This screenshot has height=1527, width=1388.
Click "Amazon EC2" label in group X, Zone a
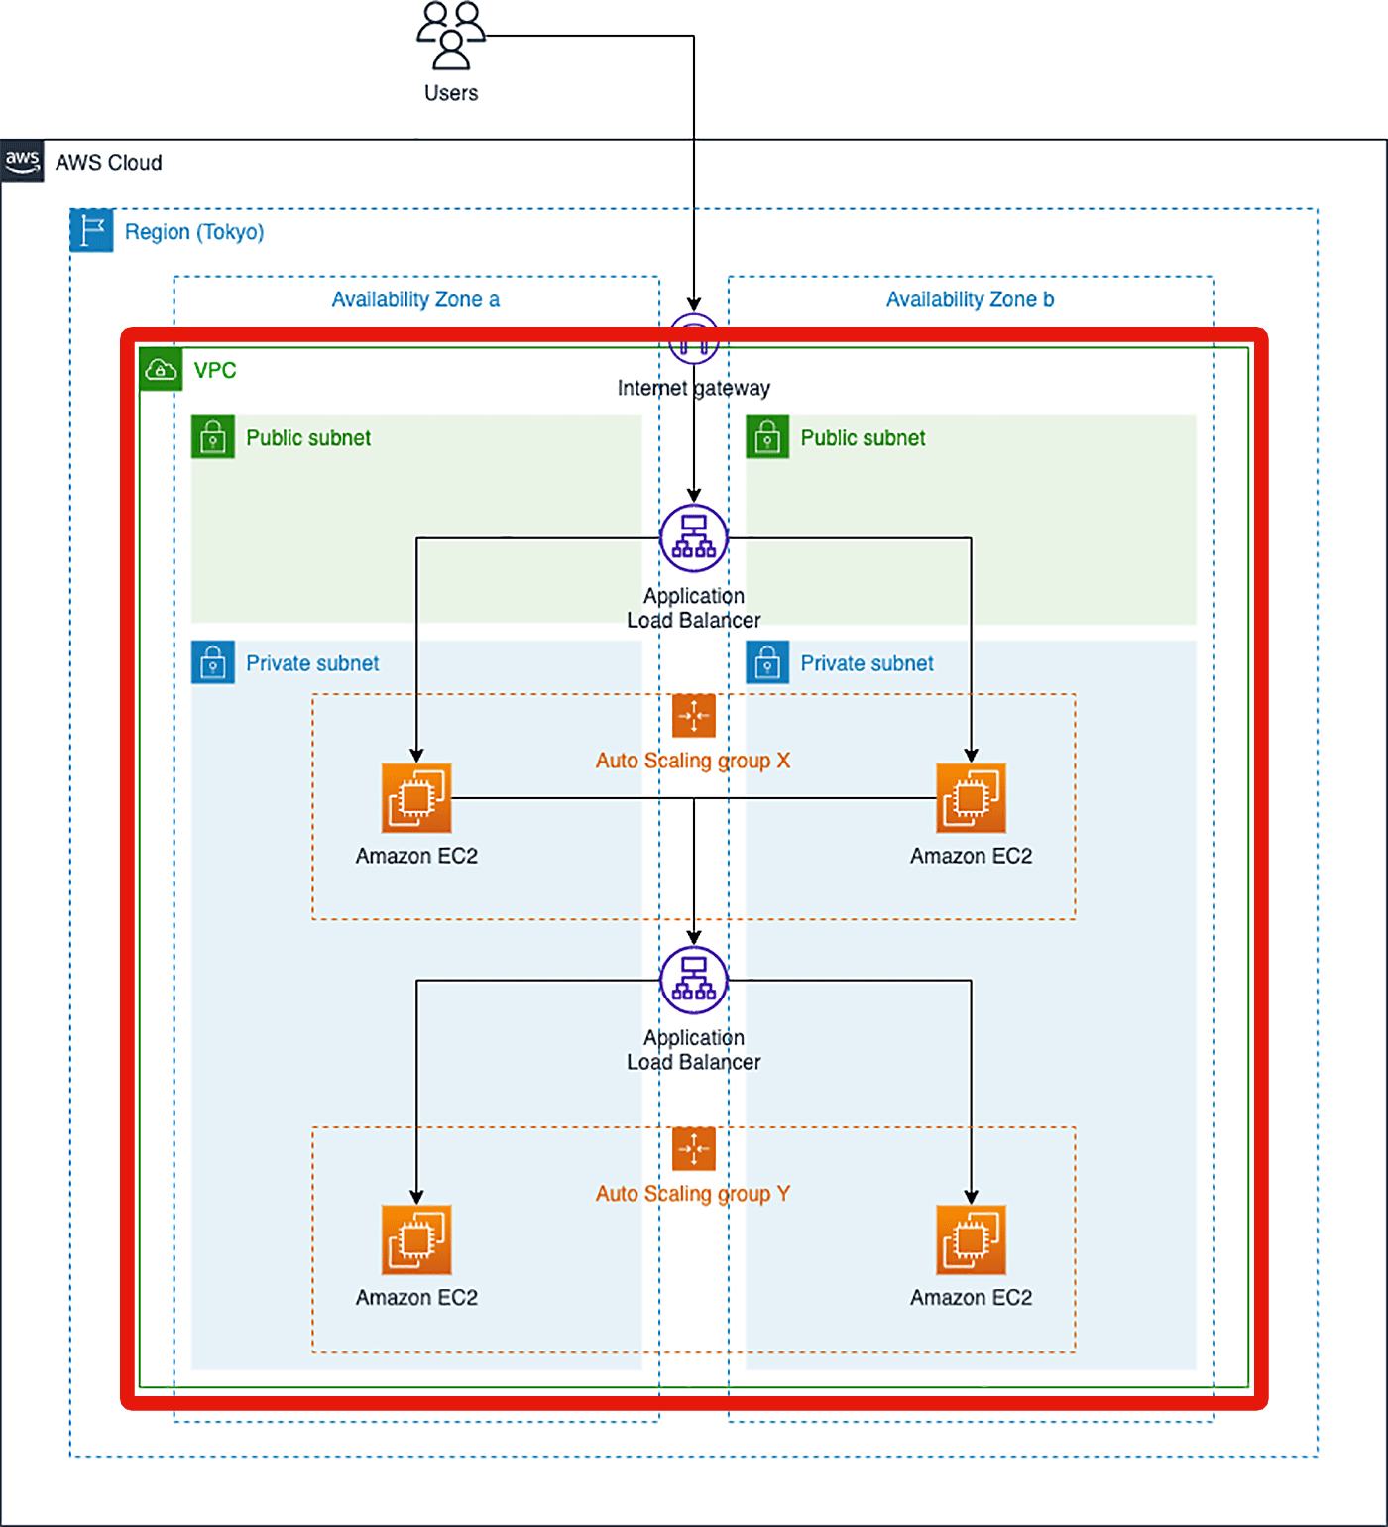coord(416,856)
